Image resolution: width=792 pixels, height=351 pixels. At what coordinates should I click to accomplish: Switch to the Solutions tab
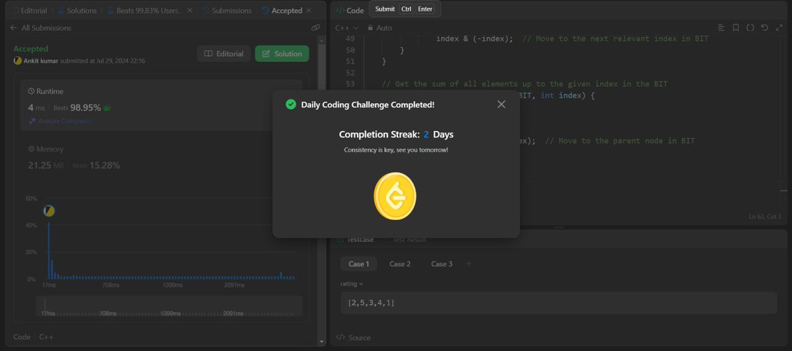pyautogui.click(x=77, y=11)
